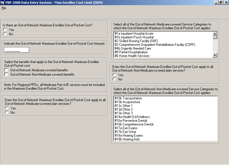Select #2 Skilled Nursing Facility (SNF)
Image resolution: width=229 pixels, height=165 pixels.
[163, 41]
